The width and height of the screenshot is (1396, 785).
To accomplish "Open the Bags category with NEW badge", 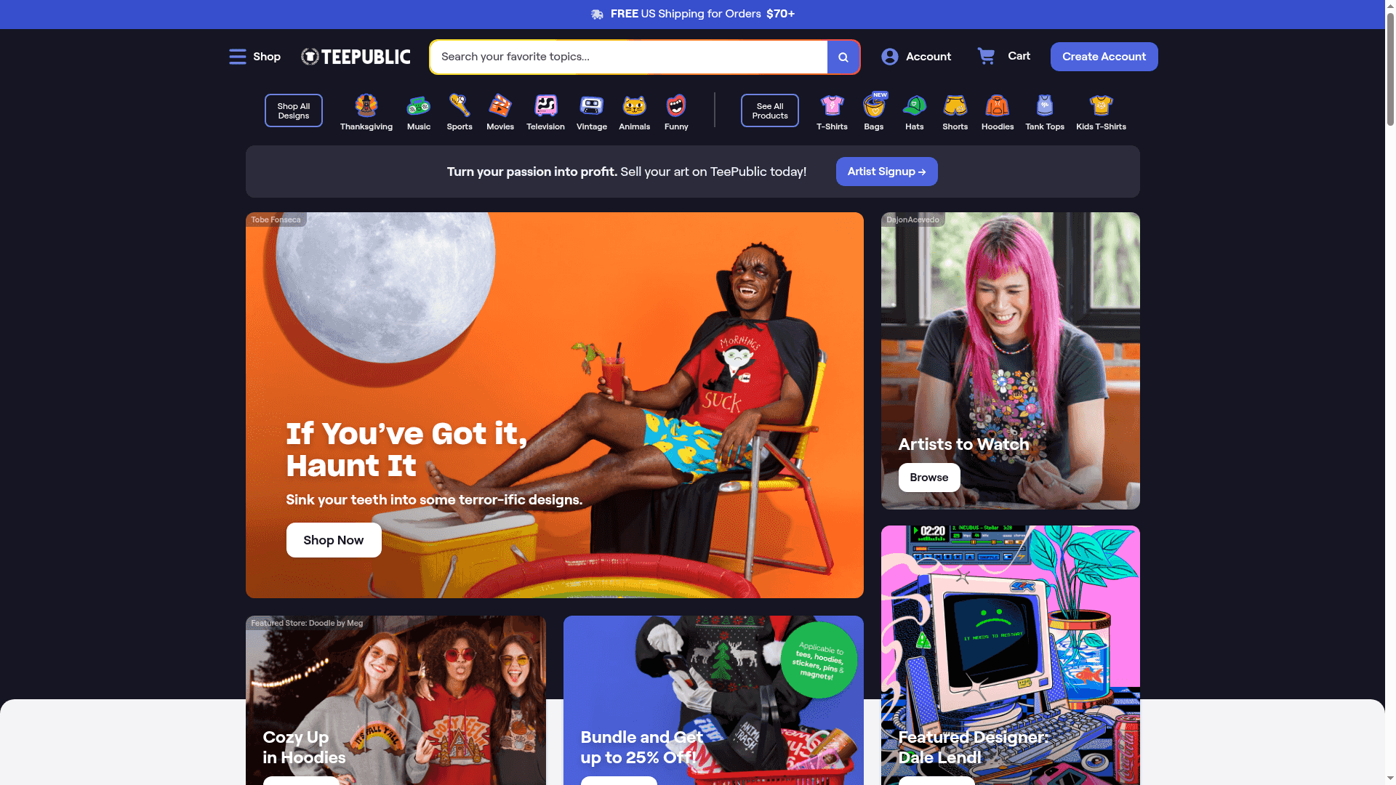I will pyautogui.click(x=873, y=108).
